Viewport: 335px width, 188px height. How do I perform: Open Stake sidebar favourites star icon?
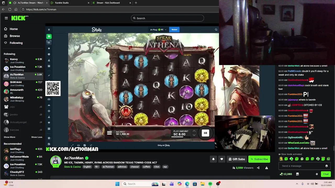coord(49,48)
